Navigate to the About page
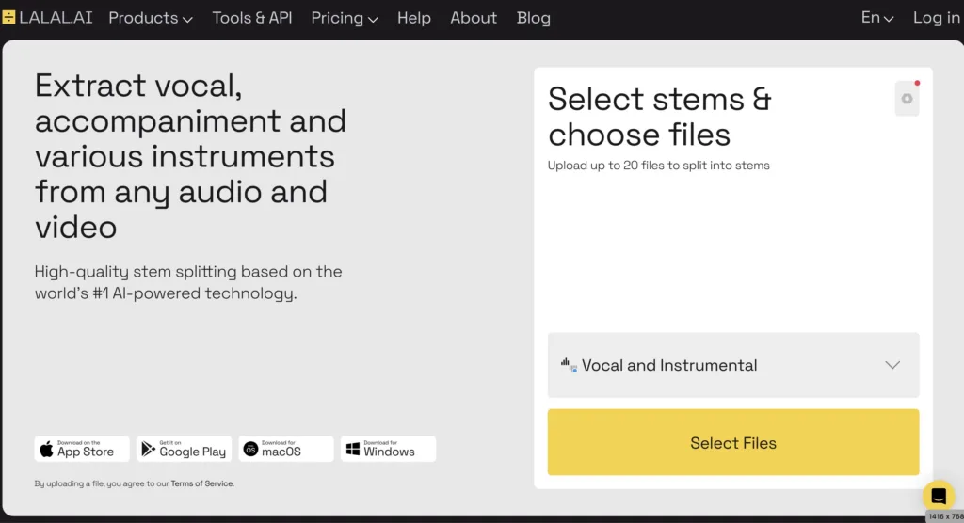964x523 pixels. click(474, 18)
